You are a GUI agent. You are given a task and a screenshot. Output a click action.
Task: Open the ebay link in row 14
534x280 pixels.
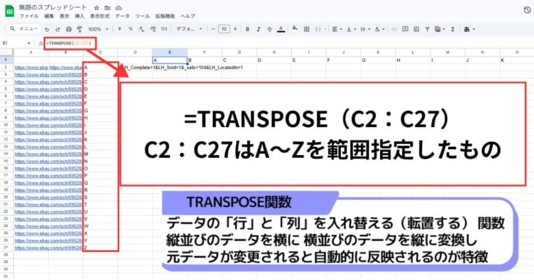pyautogui.click(x=48, y=154)
